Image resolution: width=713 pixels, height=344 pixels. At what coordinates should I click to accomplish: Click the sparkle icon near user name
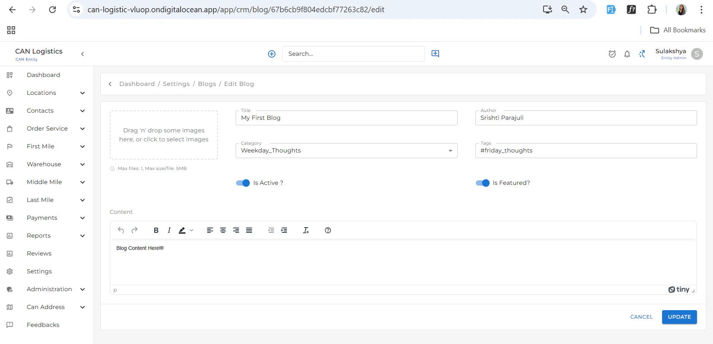coord(642,54)
